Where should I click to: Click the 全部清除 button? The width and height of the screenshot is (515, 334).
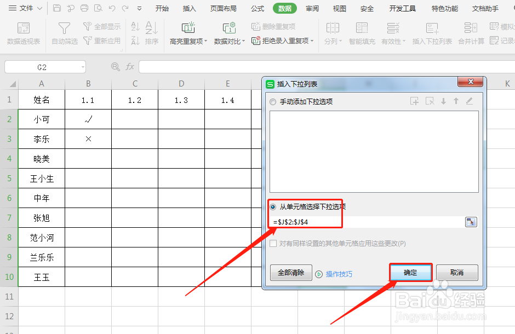[291, 273]
